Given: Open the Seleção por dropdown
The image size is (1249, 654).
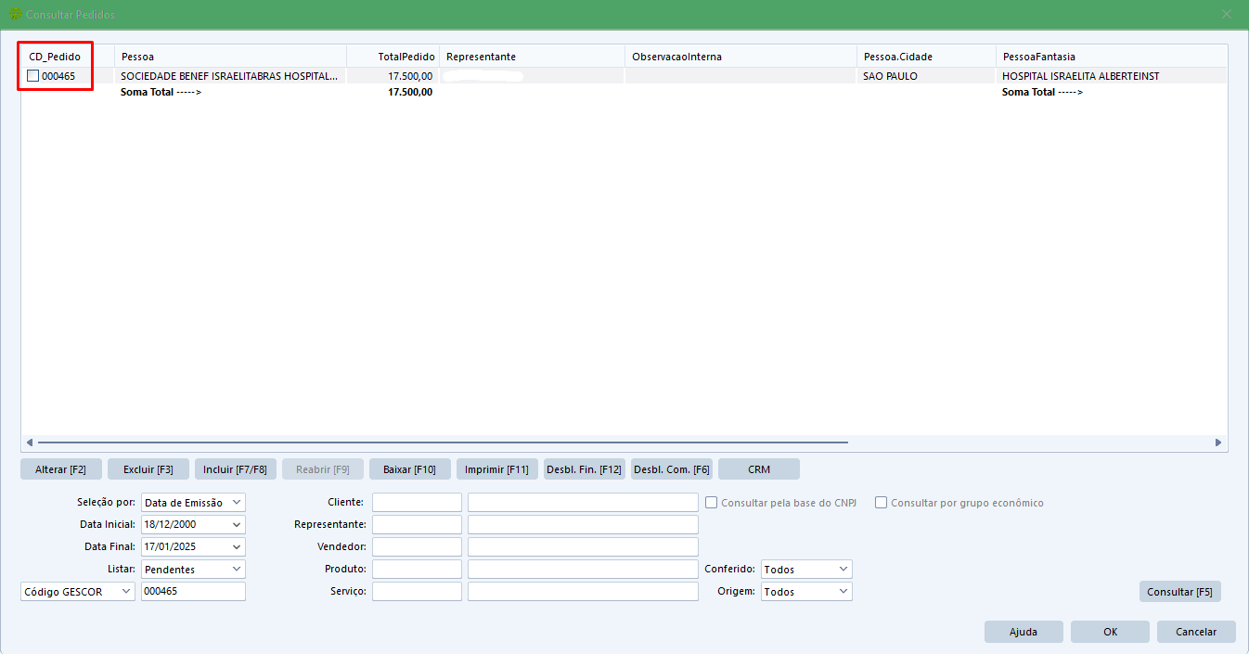Looking at the screenshot, I should tap(237, 503).
